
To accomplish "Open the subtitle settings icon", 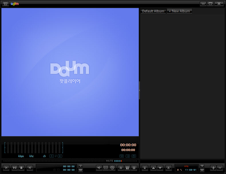I will pos(106,168).
